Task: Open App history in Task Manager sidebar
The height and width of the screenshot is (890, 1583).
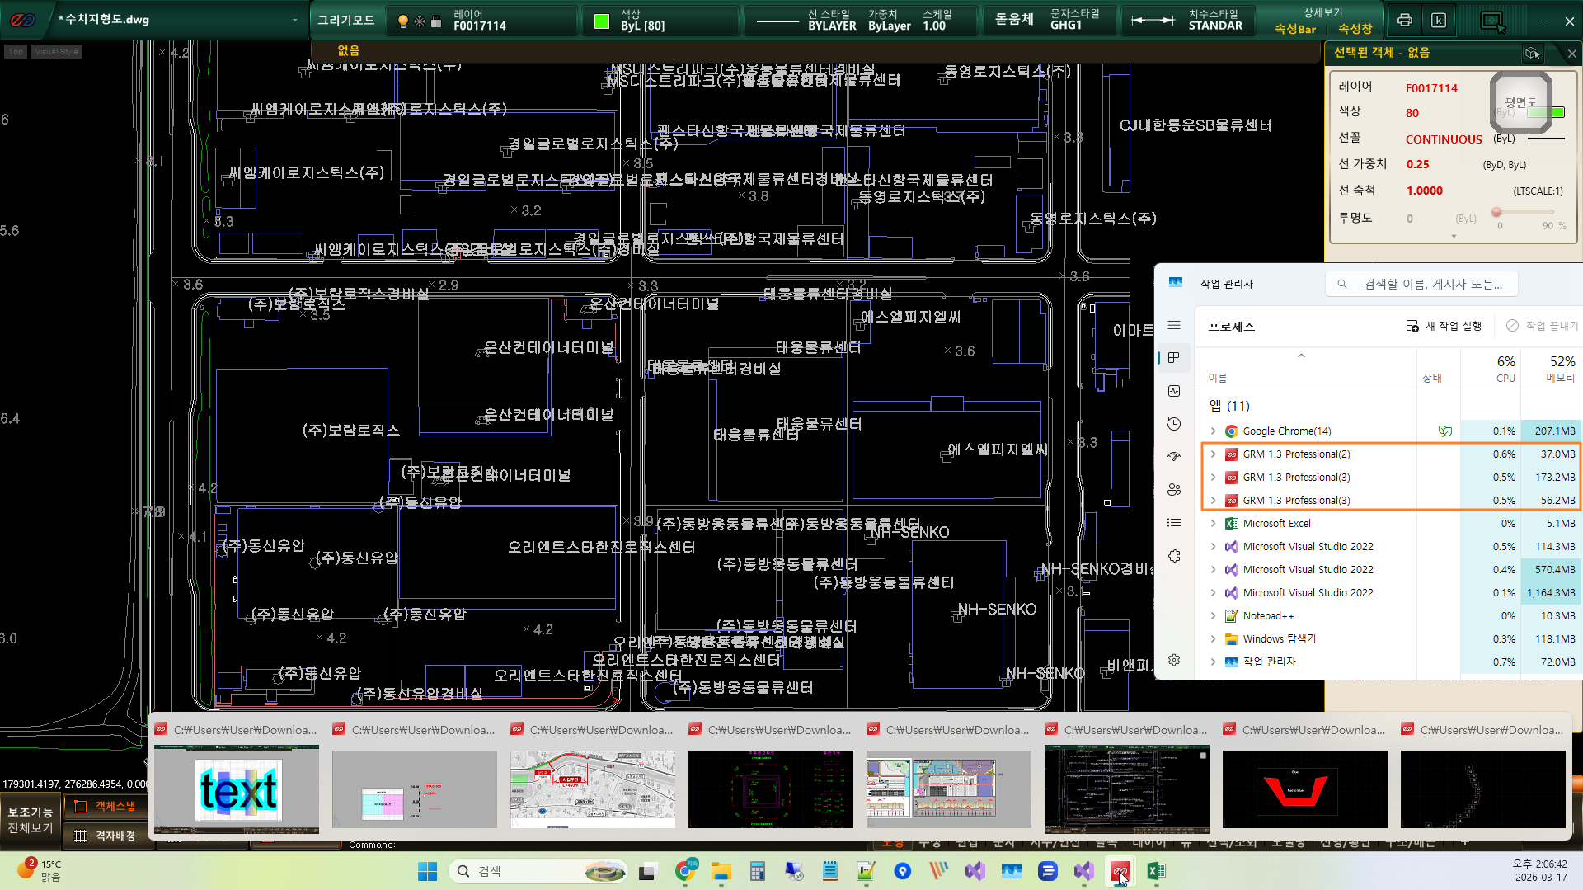Action: tap(1174, 424)
